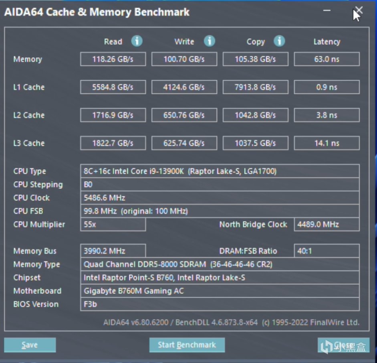This screenshot has height=363, width=377.
Task: Click the CPU Clock value 5486.6 MHz
Action: pos(220,198)
